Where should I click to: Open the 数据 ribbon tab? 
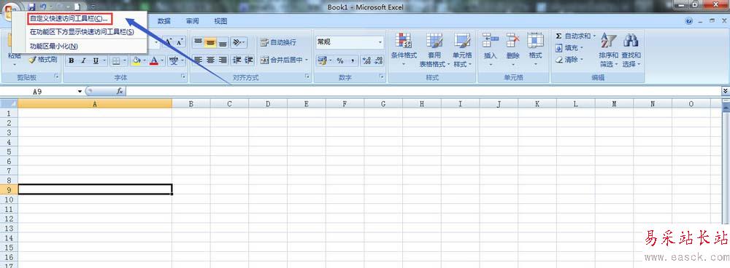[164, 21]
